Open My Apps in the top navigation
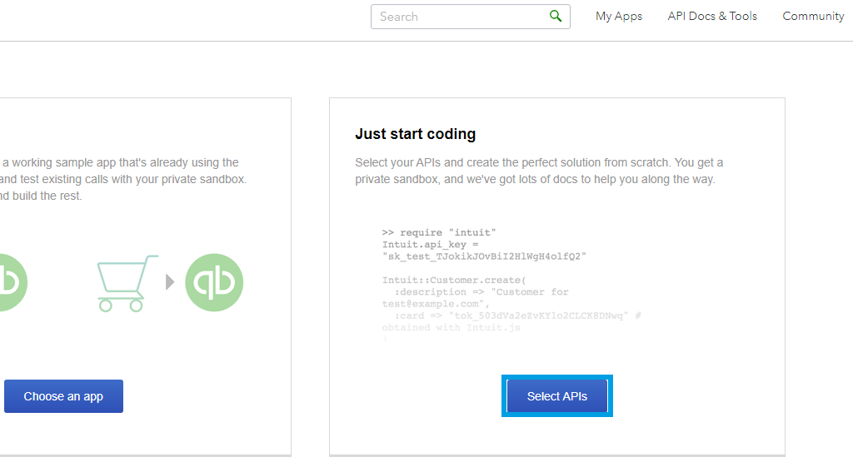 tap(619, 17)
